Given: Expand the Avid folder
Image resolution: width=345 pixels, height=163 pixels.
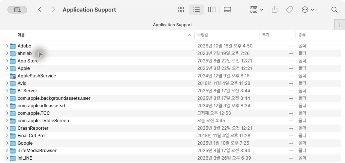Looking at the screenshot, I should (7, 83).
